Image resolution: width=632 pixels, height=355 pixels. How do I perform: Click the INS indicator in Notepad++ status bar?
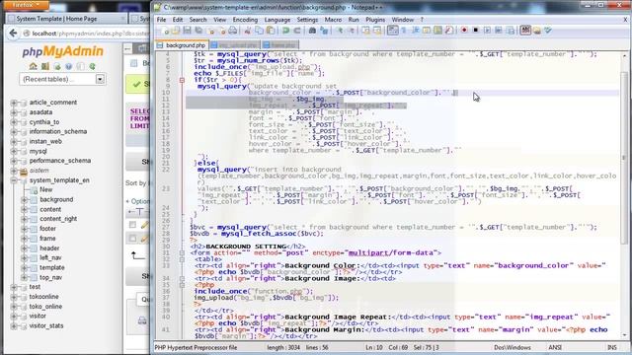(612, 347)
